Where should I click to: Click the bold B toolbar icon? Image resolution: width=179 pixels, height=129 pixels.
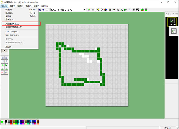click(x=110, y=10)
